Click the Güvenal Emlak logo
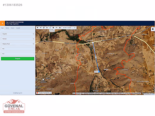 pos(14,106)
